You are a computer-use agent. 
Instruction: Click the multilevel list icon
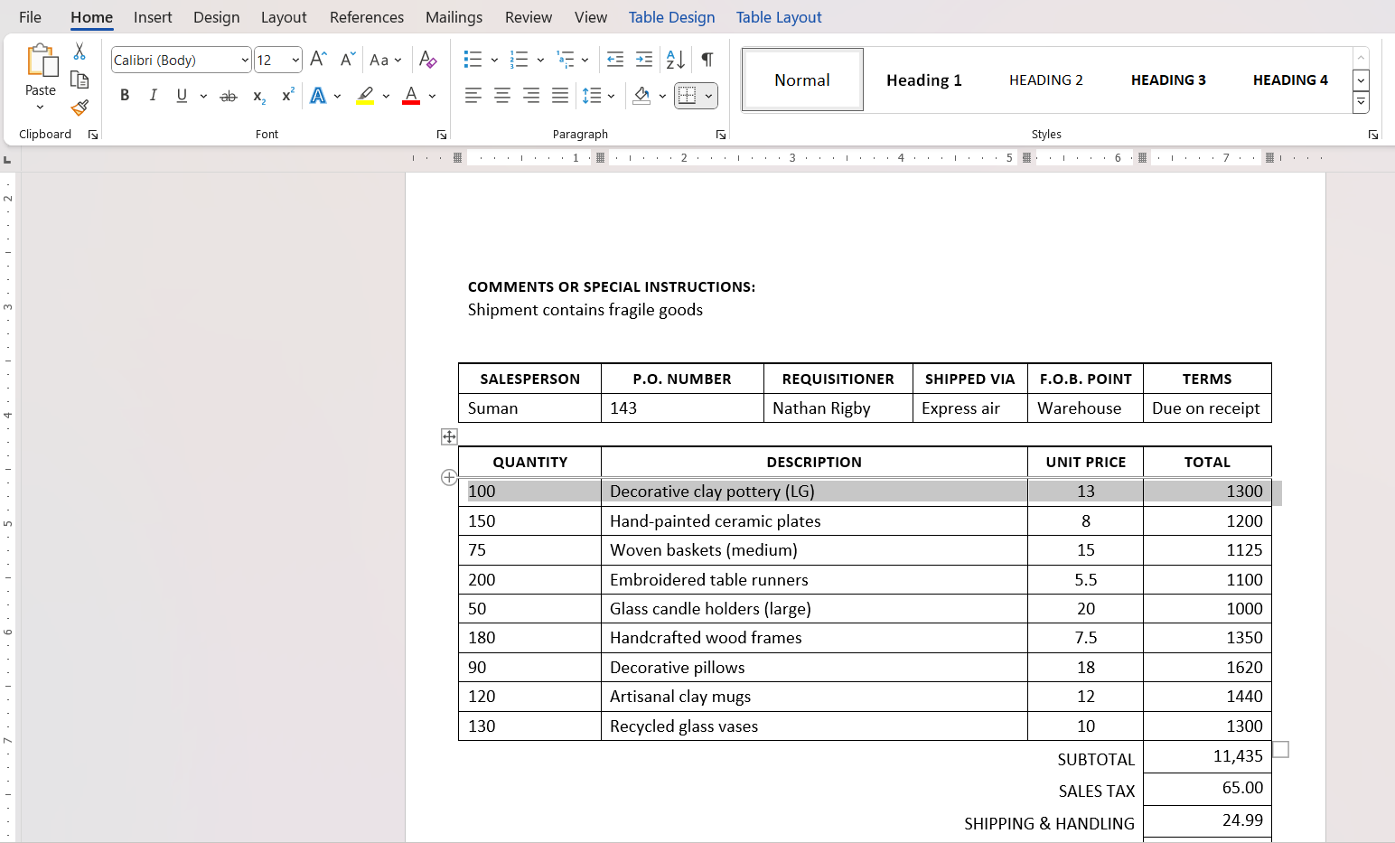coord(565,60)
